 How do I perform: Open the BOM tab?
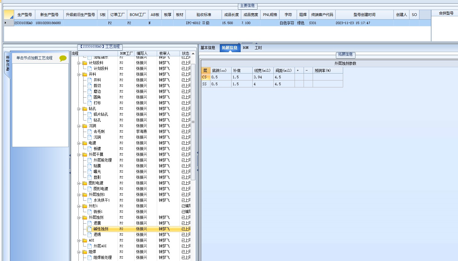246,48
